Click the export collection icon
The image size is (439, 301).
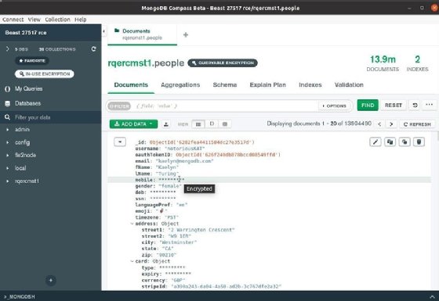coord(166,124)
